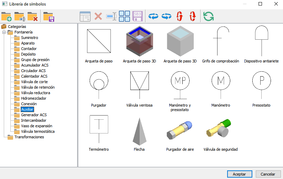Open the Grupo de presión category
Viewport: 283px width, 179px height.
click(x=35, y=60)
